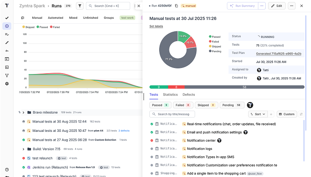Expand the Build: Version 7.15 folder

[24, 149]
